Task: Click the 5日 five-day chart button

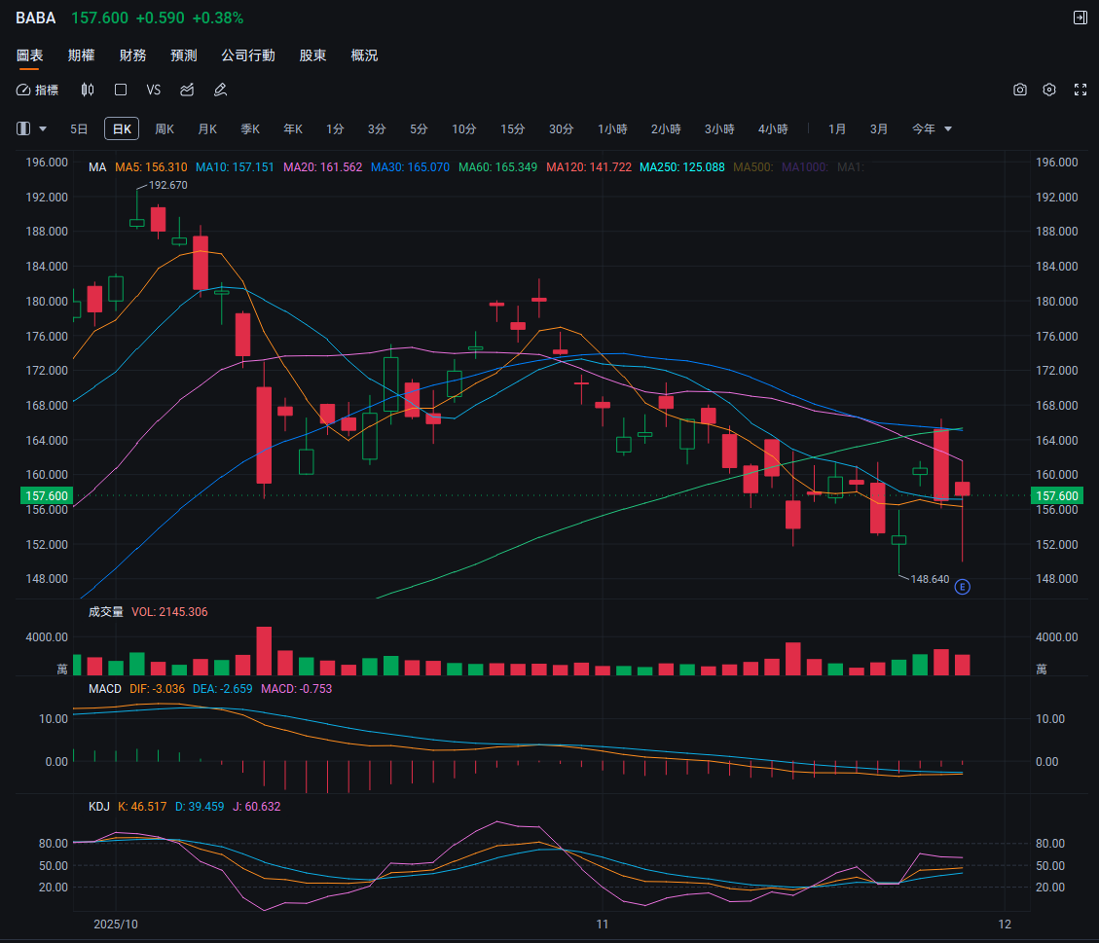Action: tap(79, 128)
